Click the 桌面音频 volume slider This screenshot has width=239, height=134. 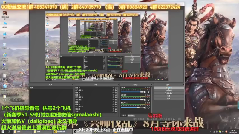pyautogui.click(x=132, y=100)
